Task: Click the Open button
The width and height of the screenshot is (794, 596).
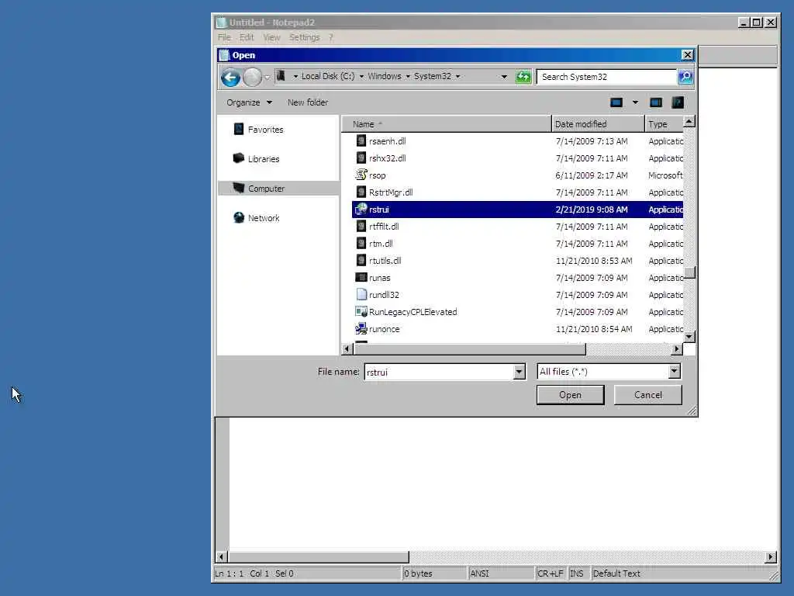Action: coord(570,395)
